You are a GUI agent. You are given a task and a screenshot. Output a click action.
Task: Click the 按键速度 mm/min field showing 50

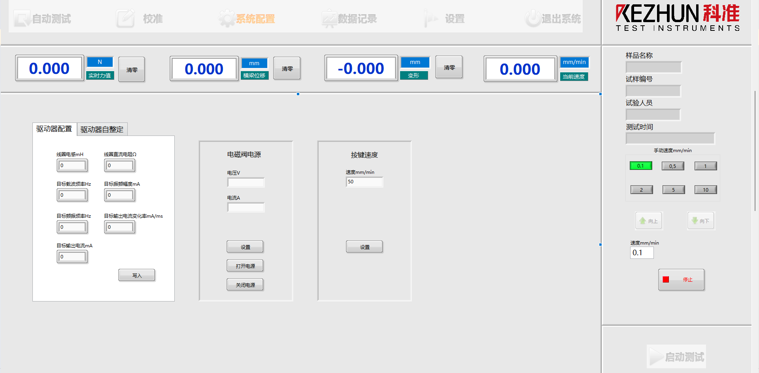coord(364,182)
